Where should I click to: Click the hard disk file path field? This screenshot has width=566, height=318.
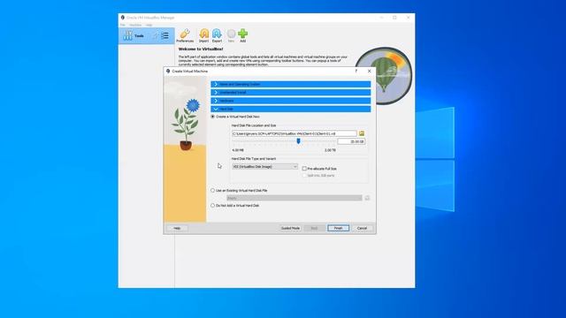(x=294, y=133)
